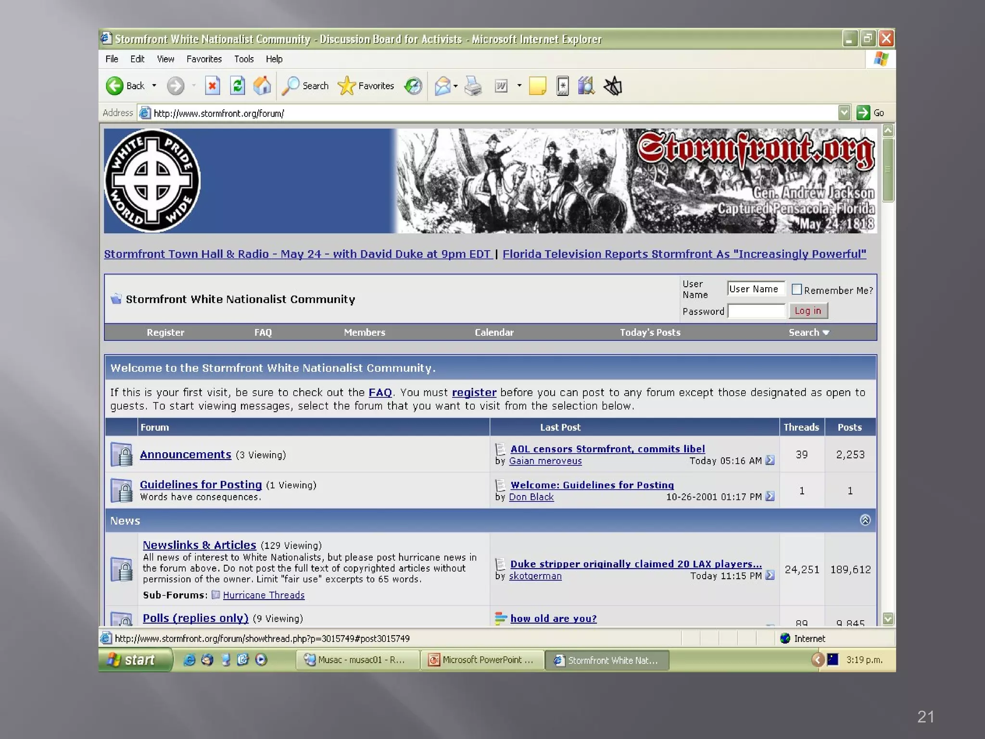
Task: Refresh the page with the Refresh icon
Action: click(x=237, y=86)
